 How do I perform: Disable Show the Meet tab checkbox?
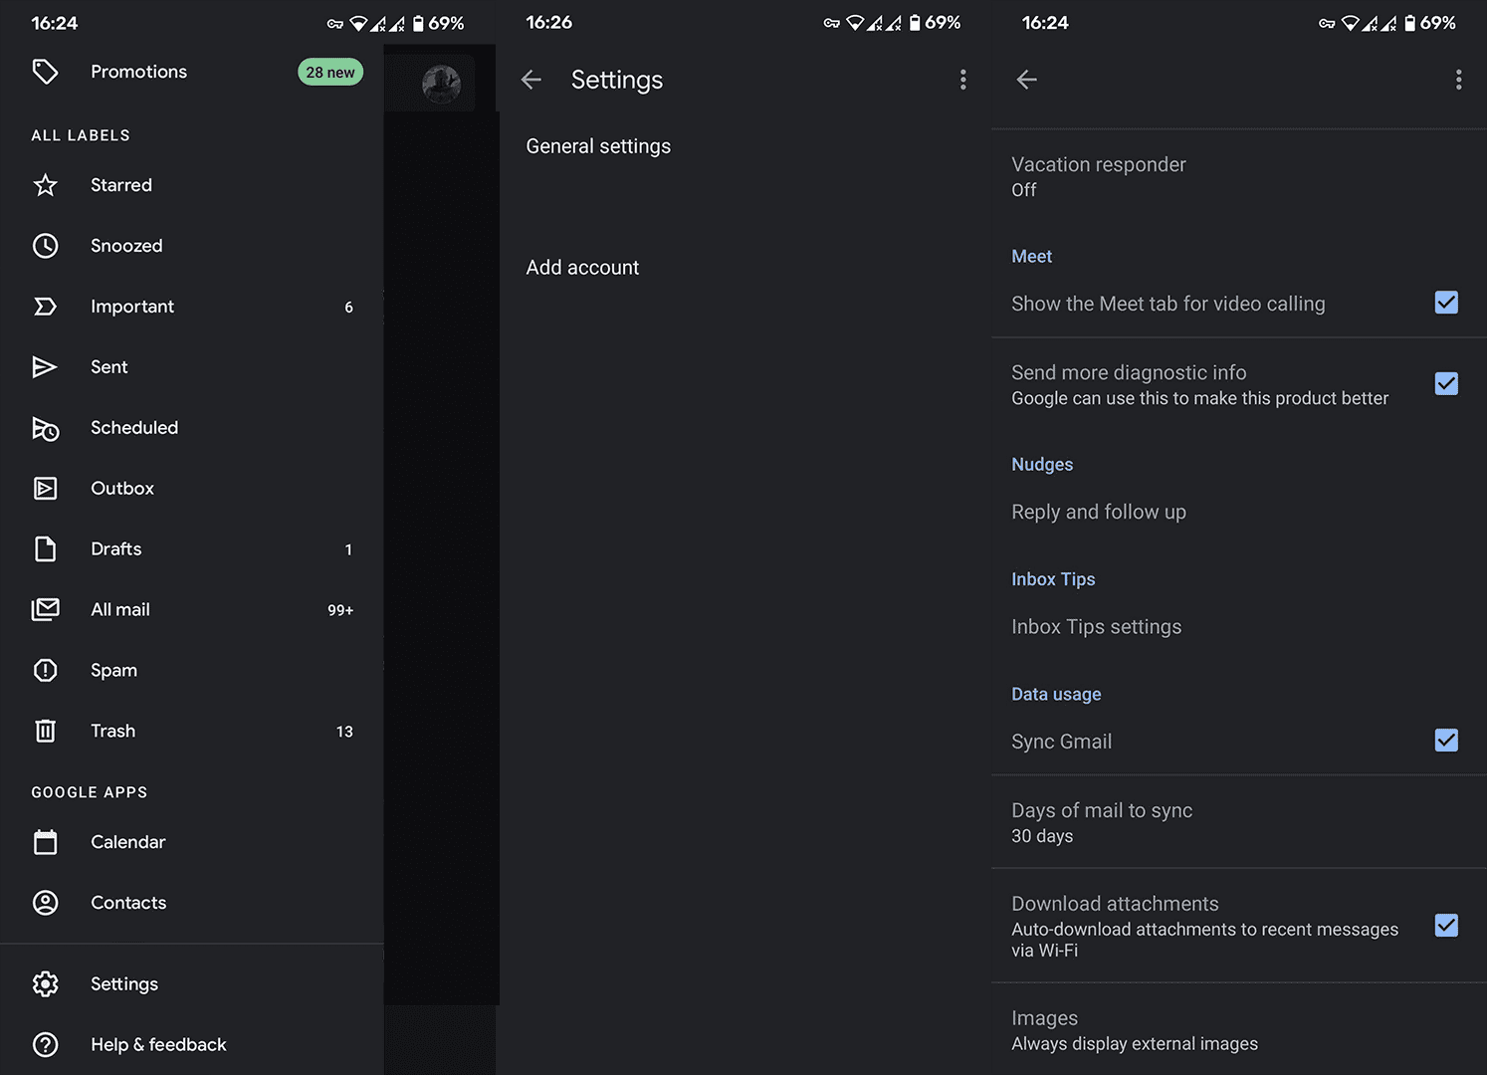[x=1445, y=303]
